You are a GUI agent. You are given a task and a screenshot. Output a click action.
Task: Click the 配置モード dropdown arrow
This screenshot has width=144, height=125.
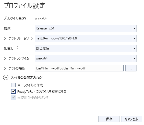click(135, 48)
